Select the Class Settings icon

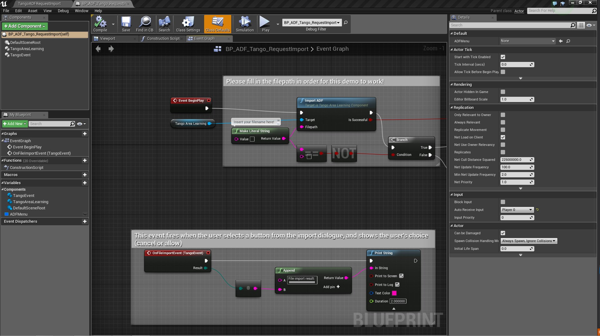tap(187, 23)
